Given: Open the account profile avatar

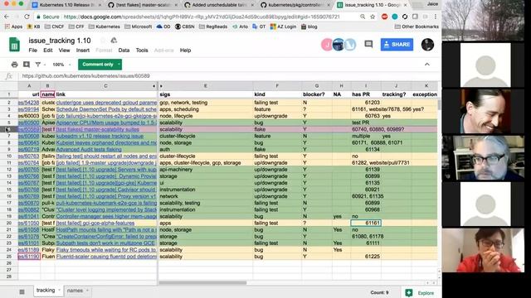Looking at the screenshot, I should pyautogui.click(x=427, y=45).
